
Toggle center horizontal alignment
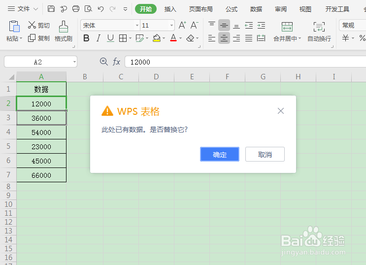coord(224,38)
